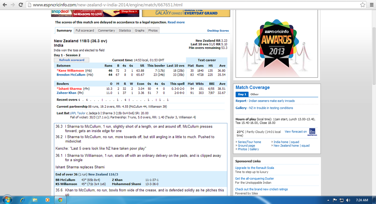Click the Desktop Scores link
376x204 pixels.
[218, 30]
